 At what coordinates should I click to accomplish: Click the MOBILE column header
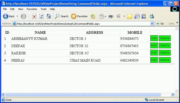(135, 33)
